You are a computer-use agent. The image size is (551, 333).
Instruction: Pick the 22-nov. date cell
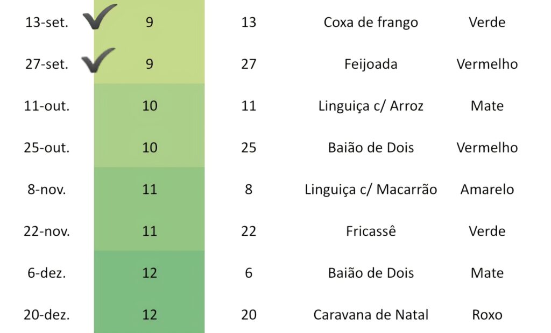point(47,231)
